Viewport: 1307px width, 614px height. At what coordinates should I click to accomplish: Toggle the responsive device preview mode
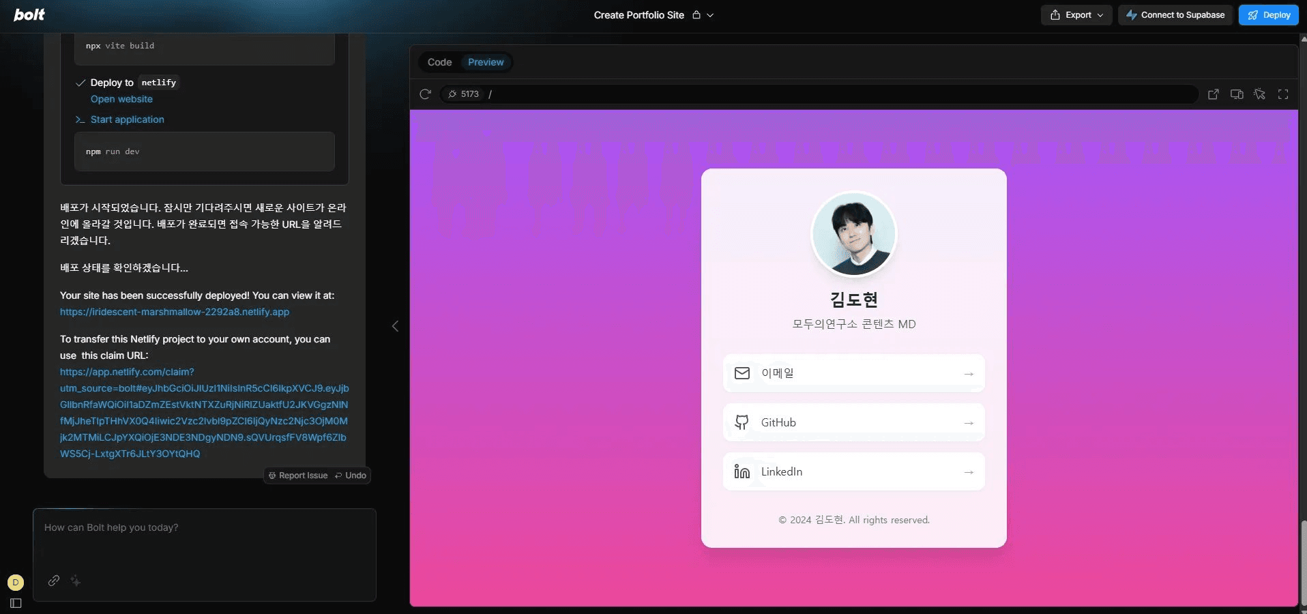pyautogui.click(x=1236, y=94)
